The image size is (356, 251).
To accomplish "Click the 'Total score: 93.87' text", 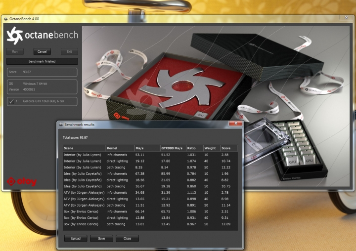I will 75,137.
